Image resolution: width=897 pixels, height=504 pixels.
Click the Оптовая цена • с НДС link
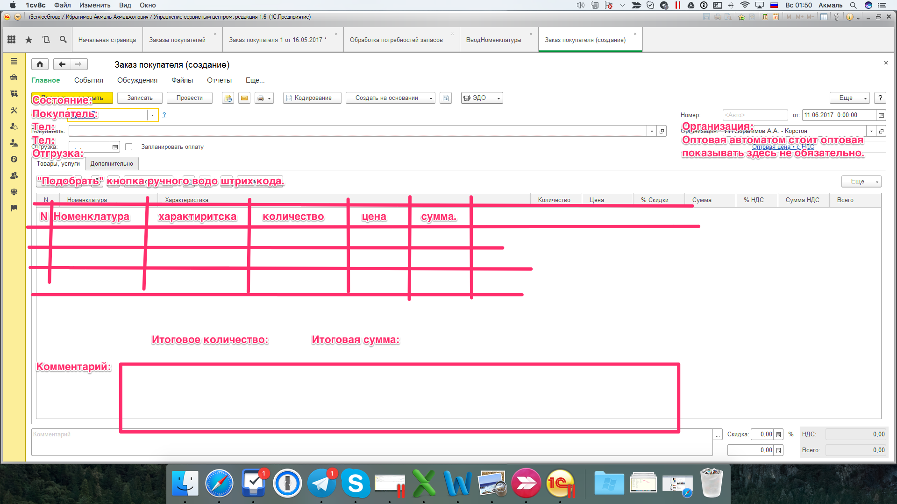(x=783, y=147)
